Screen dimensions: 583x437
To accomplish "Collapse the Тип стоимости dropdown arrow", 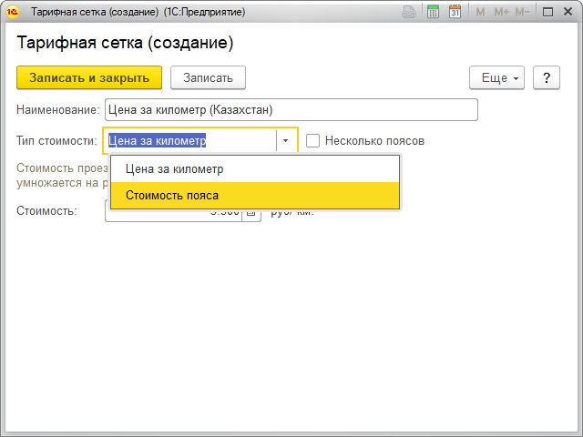I will tap(286, 141).
